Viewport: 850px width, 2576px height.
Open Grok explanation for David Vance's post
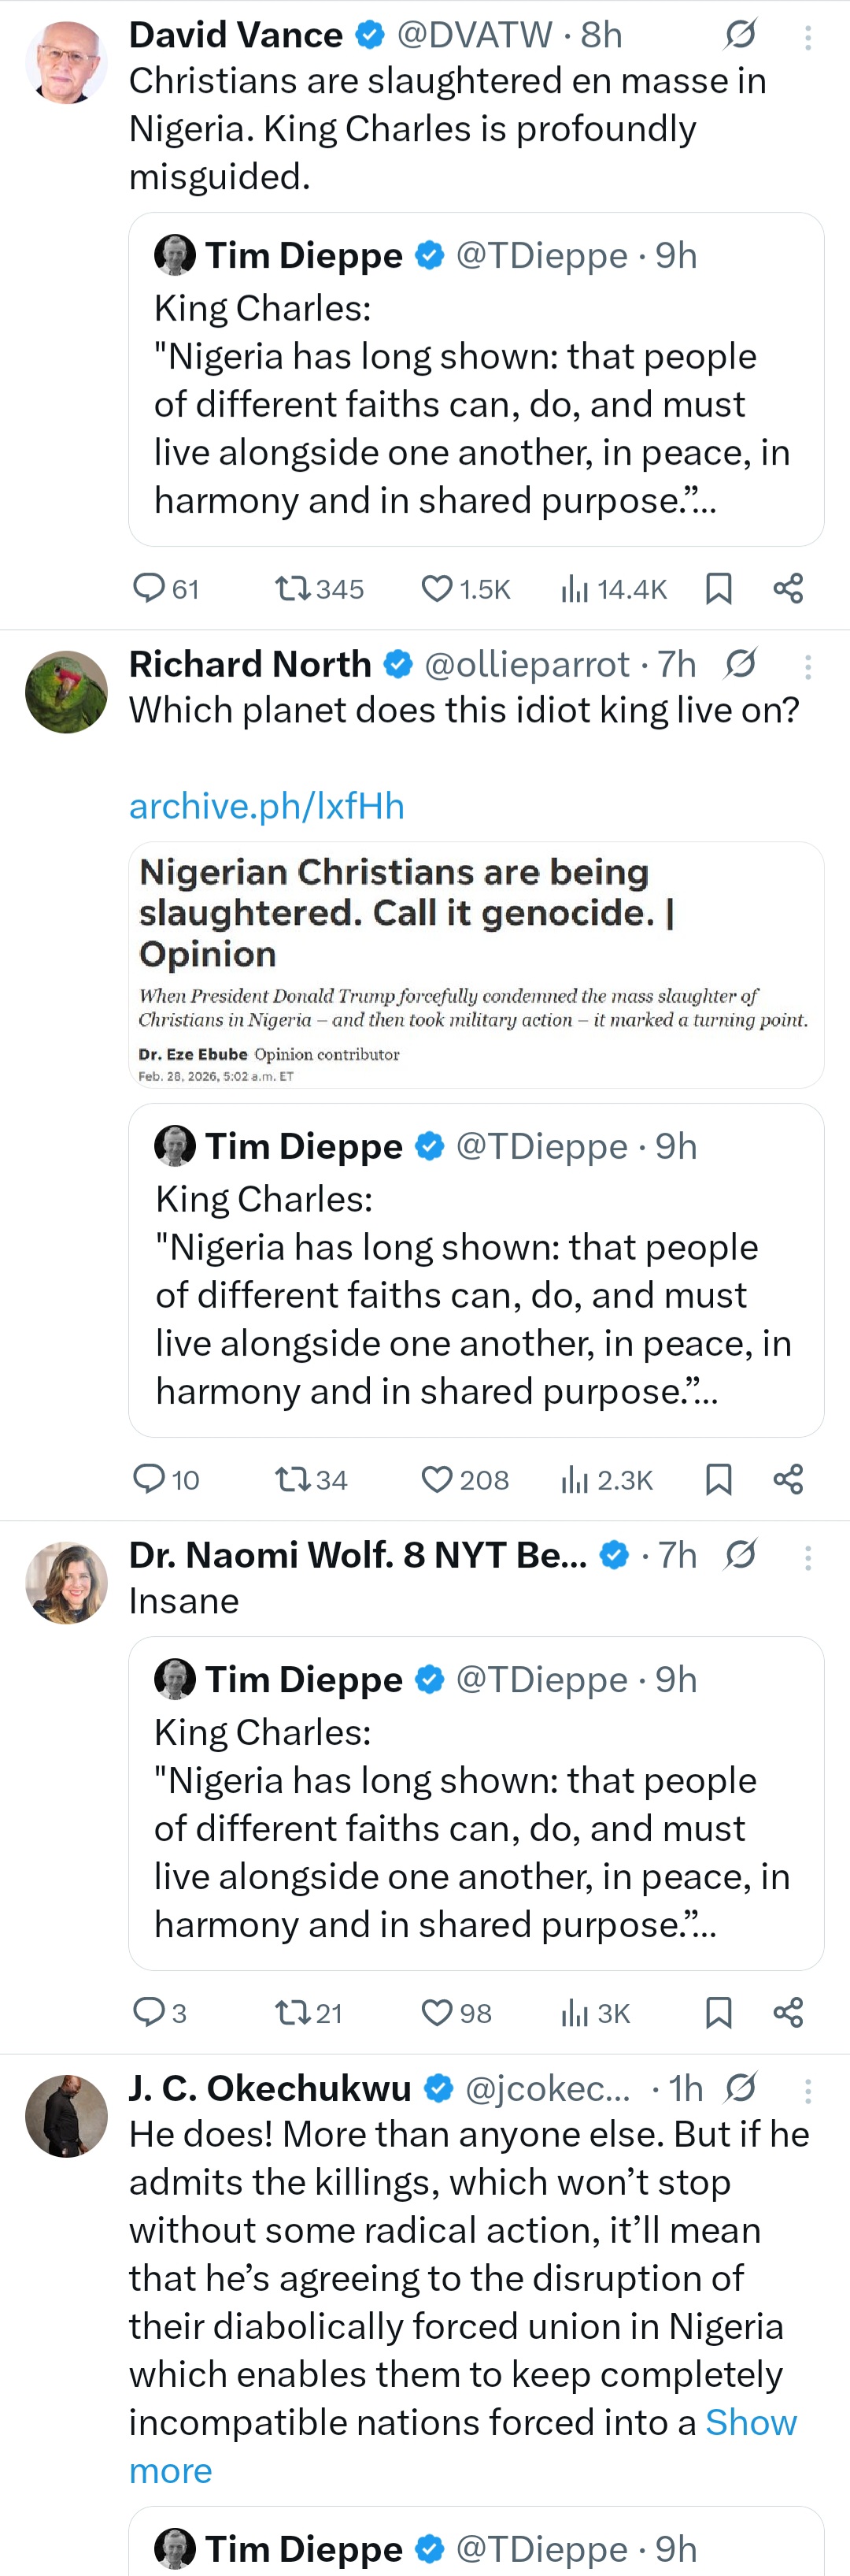point(740,34)
